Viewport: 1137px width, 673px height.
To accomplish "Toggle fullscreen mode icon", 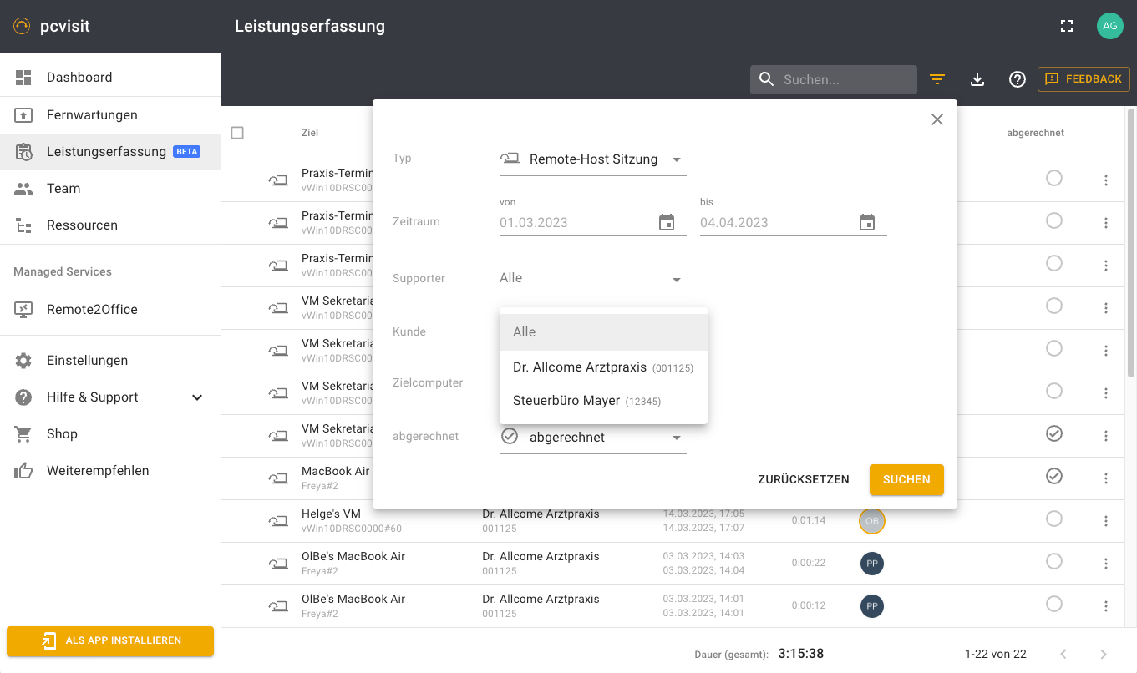I will [1066, 26].
